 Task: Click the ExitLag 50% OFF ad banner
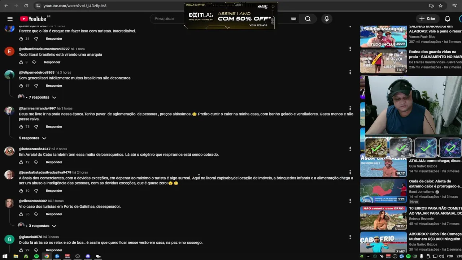click(x=229, y=16)
